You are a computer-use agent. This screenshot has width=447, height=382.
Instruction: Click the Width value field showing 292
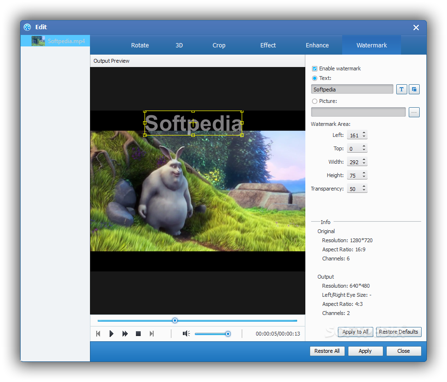354,162
